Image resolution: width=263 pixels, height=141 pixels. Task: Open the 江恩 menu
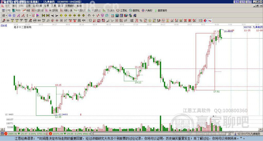(x=28, y=6)
